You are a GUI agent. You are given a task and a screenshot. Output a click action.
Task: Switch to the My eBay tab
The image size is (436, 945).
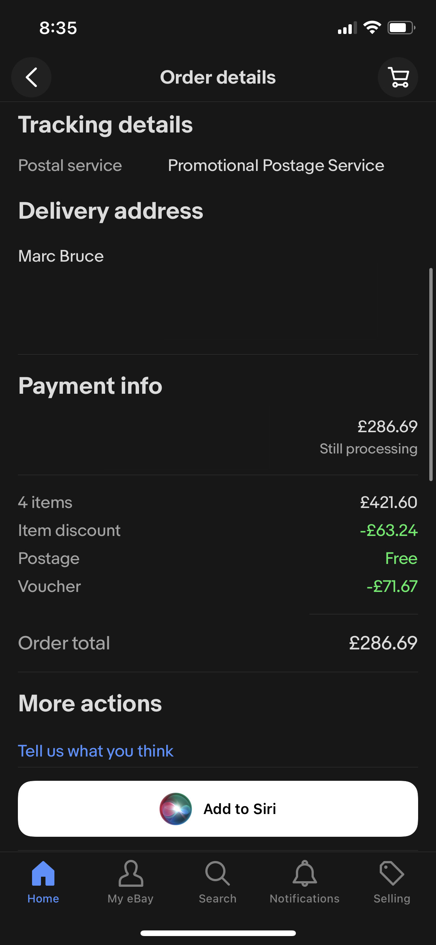tap(130, 898)
